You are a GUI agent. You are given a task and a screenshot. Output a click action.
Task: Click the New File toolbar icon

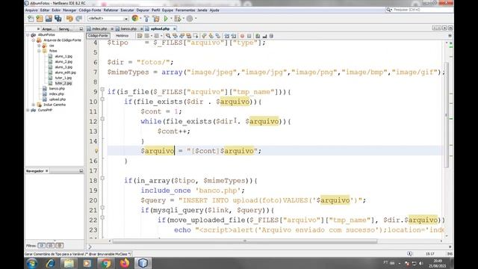pyautogui.click(x=31, y=19)
